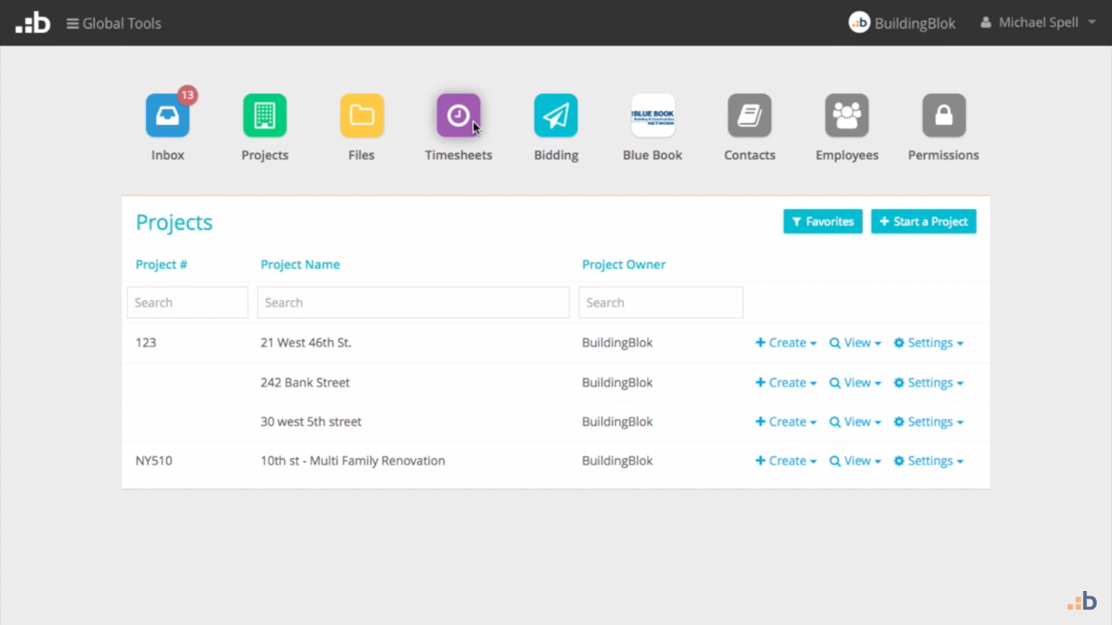Open the View dropdown for 242 Bank Street
The width and height of the screenshot is (1112, 625).
tap(855, 382)
